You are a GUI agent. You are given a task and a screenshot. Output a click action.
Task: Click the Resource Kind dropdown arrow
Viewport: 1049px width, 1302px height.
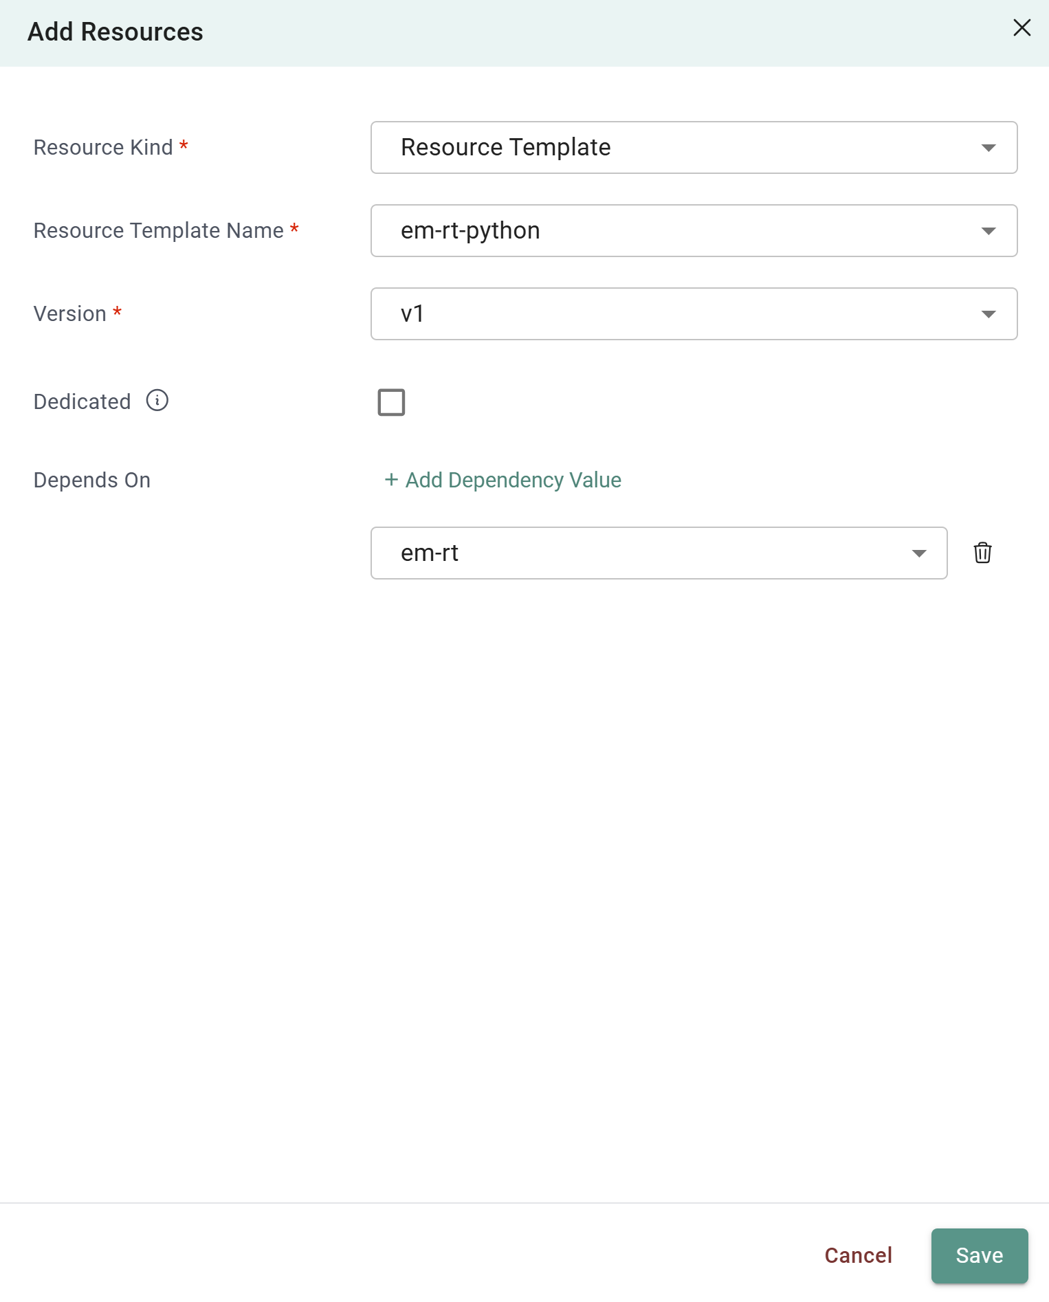989,148
